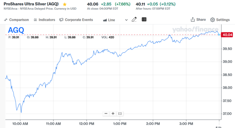Open chart Settings gear
The width and height of the screenshot is (235, 128).
click(x=213, y=20)
